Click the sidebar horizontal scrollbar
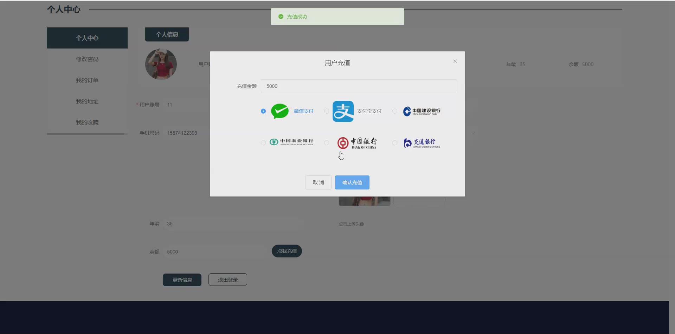The image size is (675, 334). [85, 134]
